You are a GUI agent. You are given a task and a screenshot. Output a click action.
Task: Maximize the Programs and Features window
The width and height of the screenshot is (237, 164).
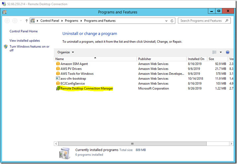(x=219, y=11)
